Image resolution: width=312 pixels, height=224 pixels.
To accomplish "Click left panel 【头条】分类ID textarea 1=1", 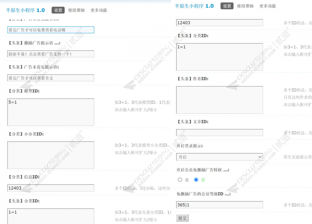I will [x=51, y=216].
